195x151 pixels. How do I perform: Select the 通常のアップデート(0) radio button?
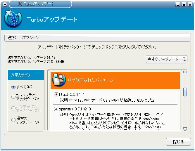13,120
